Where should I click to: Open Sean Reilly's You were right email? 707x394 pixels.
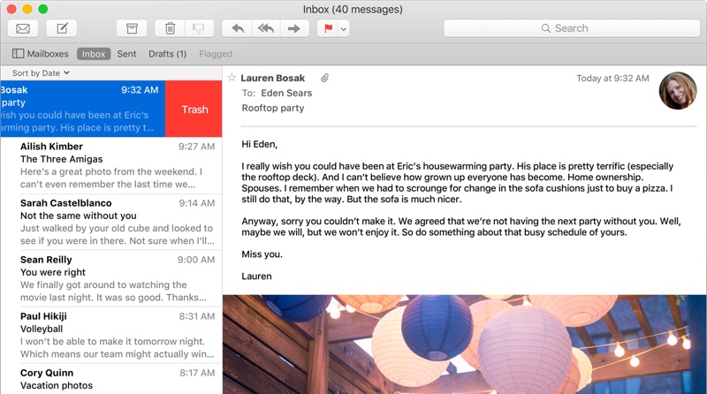click(111, 279)
